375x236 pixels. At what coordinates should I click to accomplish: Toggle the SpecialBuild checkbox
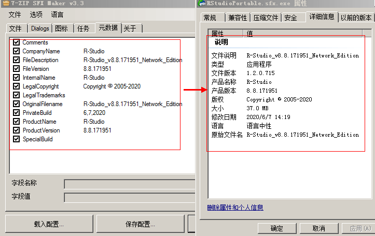(x=17, y=139)
